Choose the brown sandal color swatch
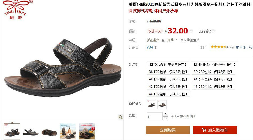 tap(162, 105)
